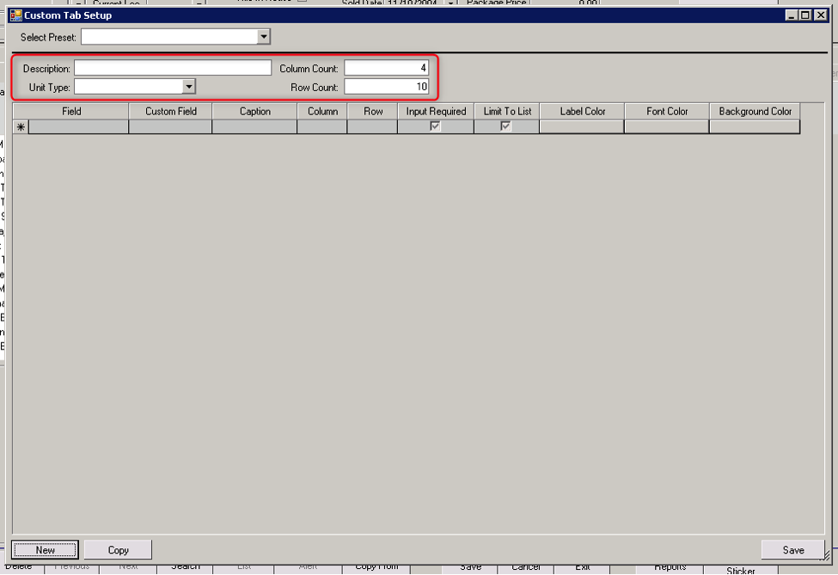838x575 pixels.
Task: Click the Caption column header
Action: pyautogui.click(x=254, y=111)
